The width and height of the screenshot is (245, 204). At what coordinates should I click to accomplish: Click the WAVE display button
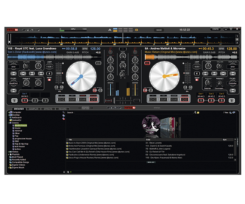[x=159, y=30]
